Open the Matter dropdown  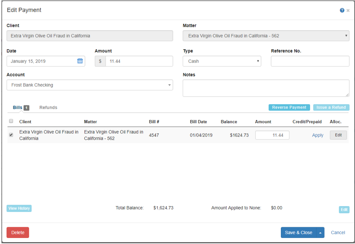point(266,36)
